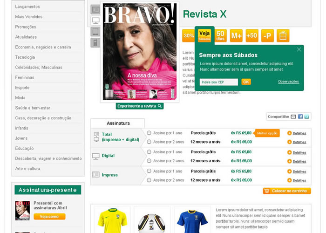This screenshot has width=326, height=233.
Task: Select the desktop monitor view icon
Action: [x=95, y=21]
